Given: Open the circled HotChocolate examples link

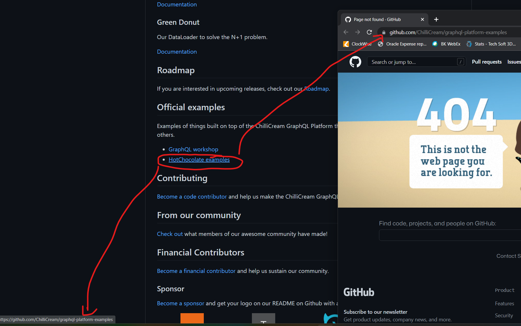Looking at the screenshot, I should tap(199, 160).
